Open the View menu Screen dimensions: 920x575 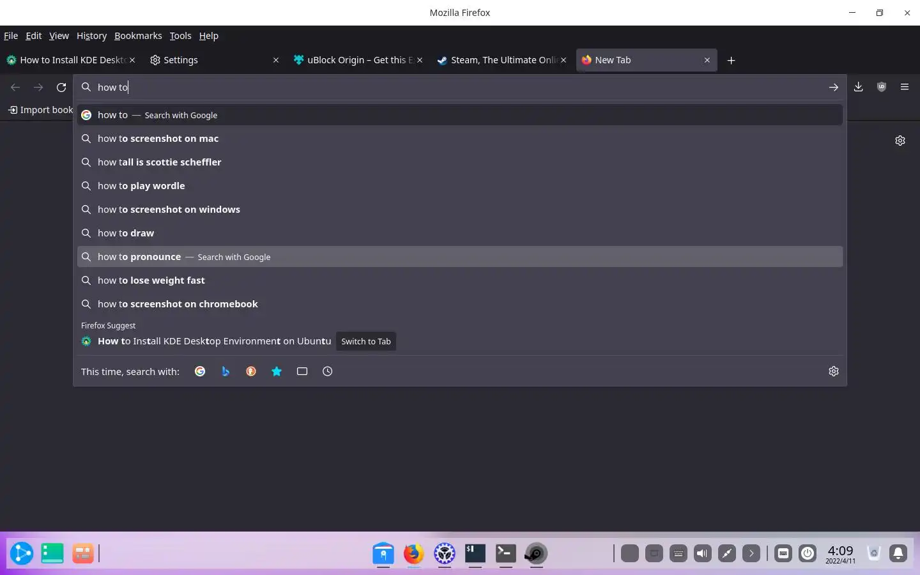click(59, 36)
